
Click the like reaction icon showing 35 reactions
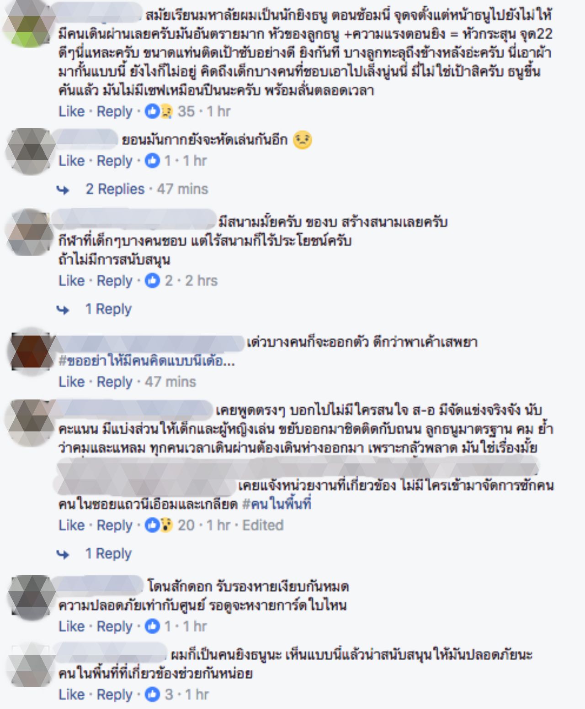click(x=158, y=111)
